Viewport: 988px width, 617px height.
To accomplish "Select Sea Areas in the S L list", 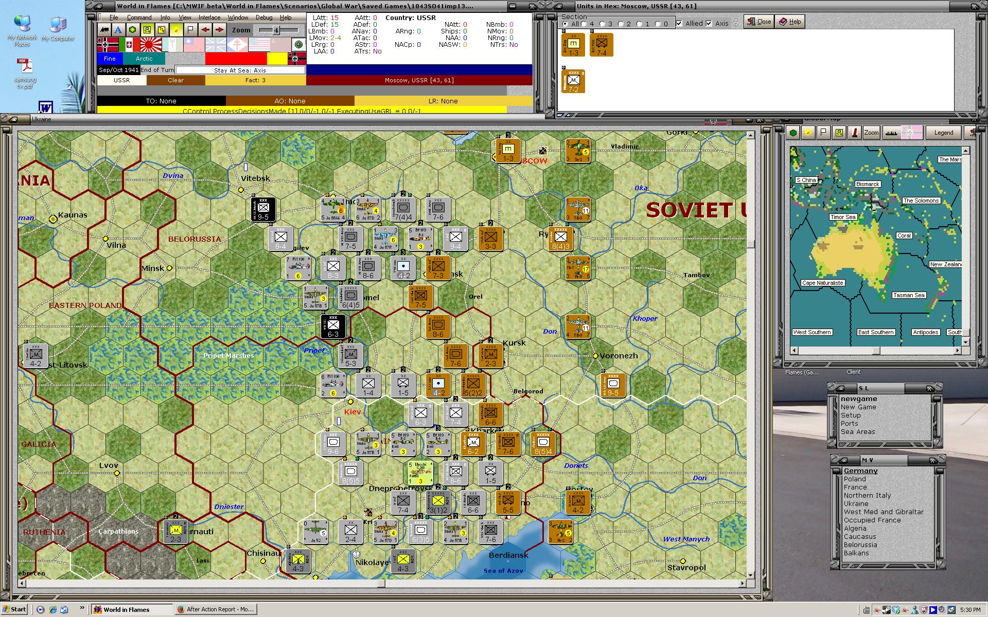I will (x=858, y=432).
